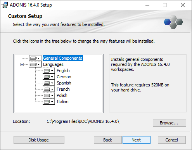Collapse the Languages tree node
The height and width of the screenshot is (150, 192).
pos(22,64)
